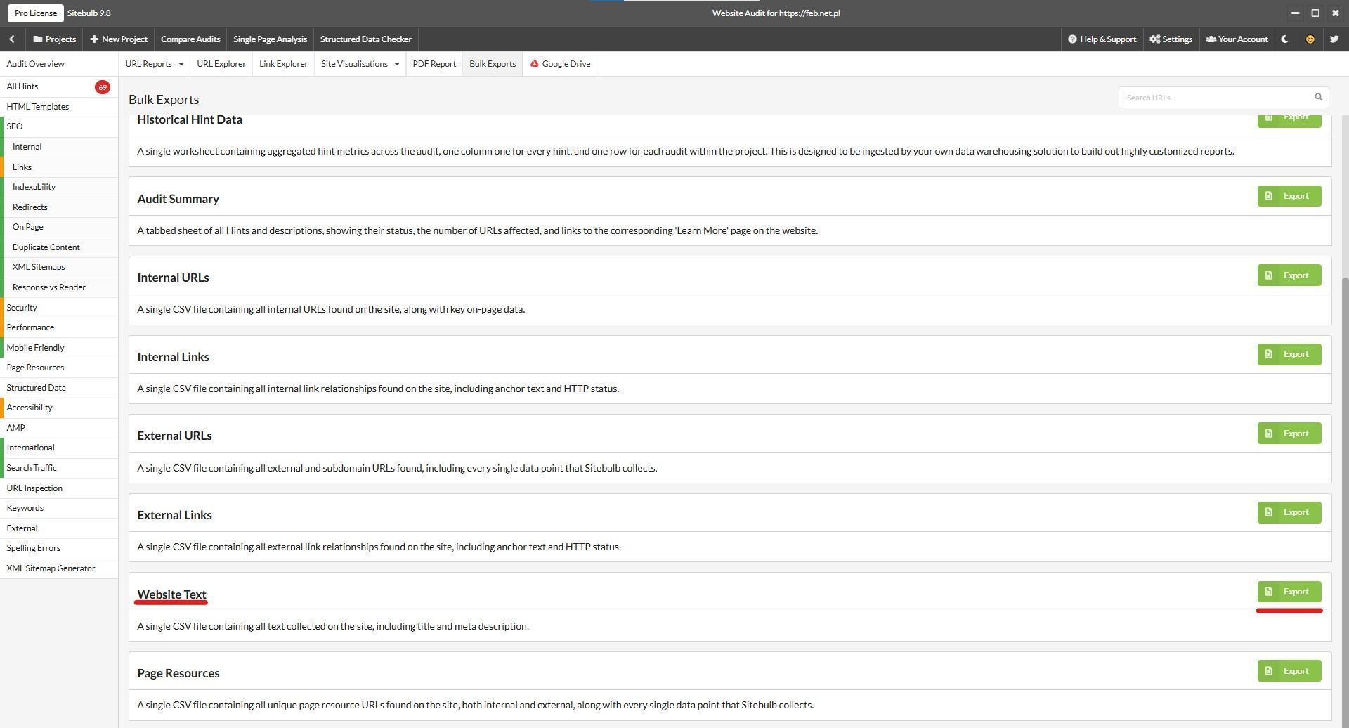Open Help & Support

(x=1102, y=39)
